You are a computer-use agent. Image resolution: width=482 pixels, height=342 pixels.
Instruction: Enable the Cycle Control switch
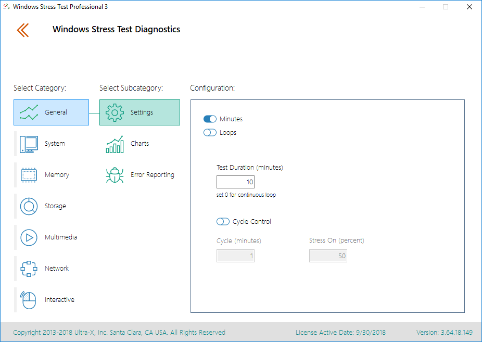coord(223,222)
